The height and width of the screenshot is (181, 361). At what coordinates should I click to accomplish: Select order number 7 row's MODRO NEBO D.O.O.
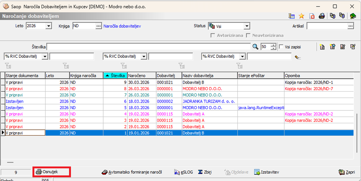pos(210,95)
